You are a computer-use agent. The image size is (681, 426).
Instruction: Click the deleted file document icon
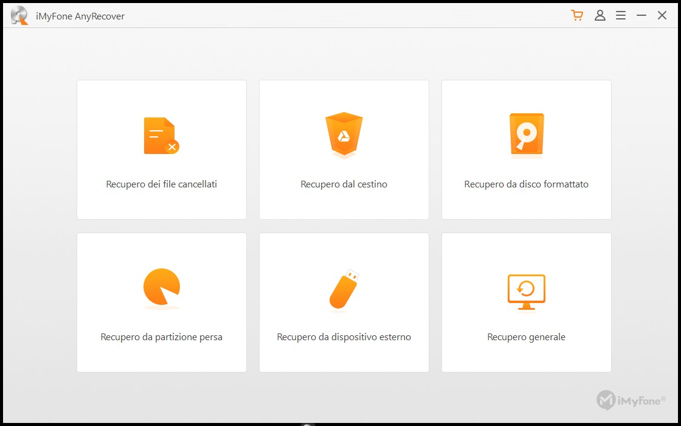click(x=162, y=136)
